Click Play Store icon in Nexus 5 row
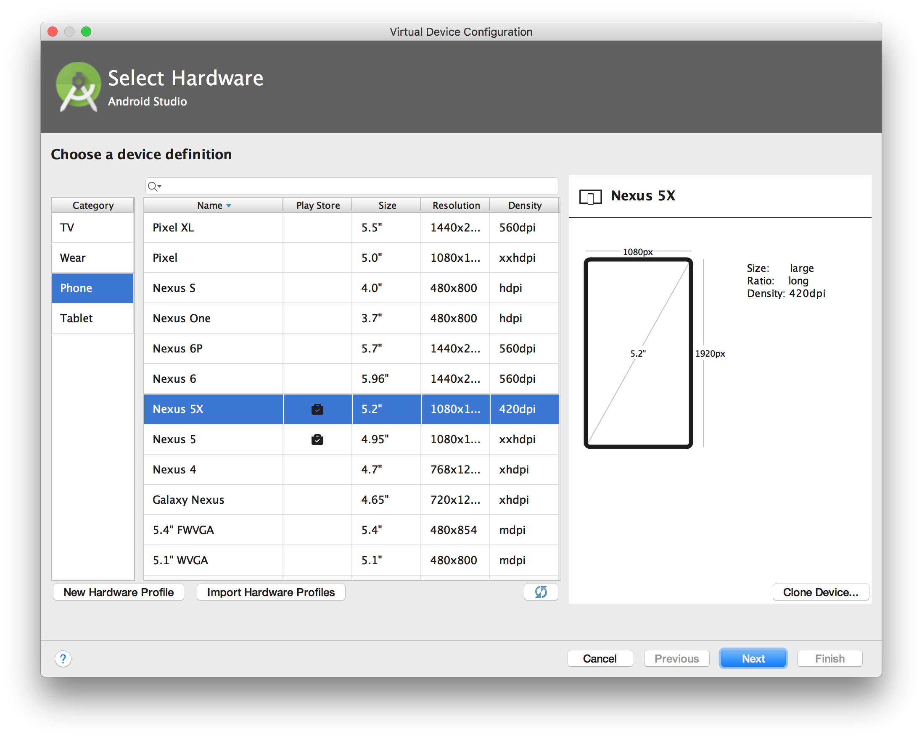922x739 pixels. (317, 439)
